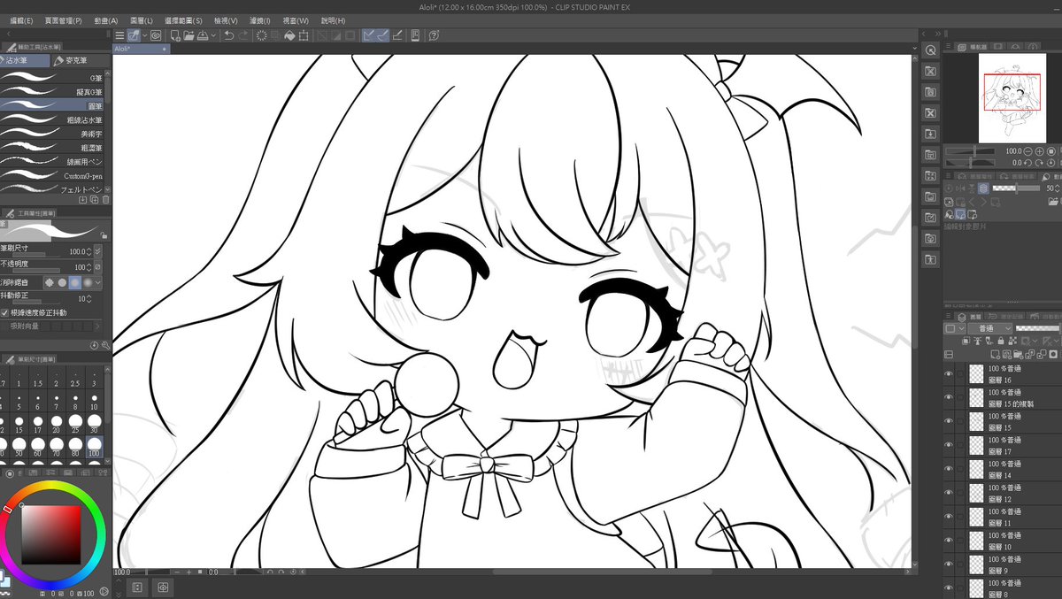Click the bottom figure icon in the material strip
Viewport: 1062px width, 599px height.
pos(930,260)
